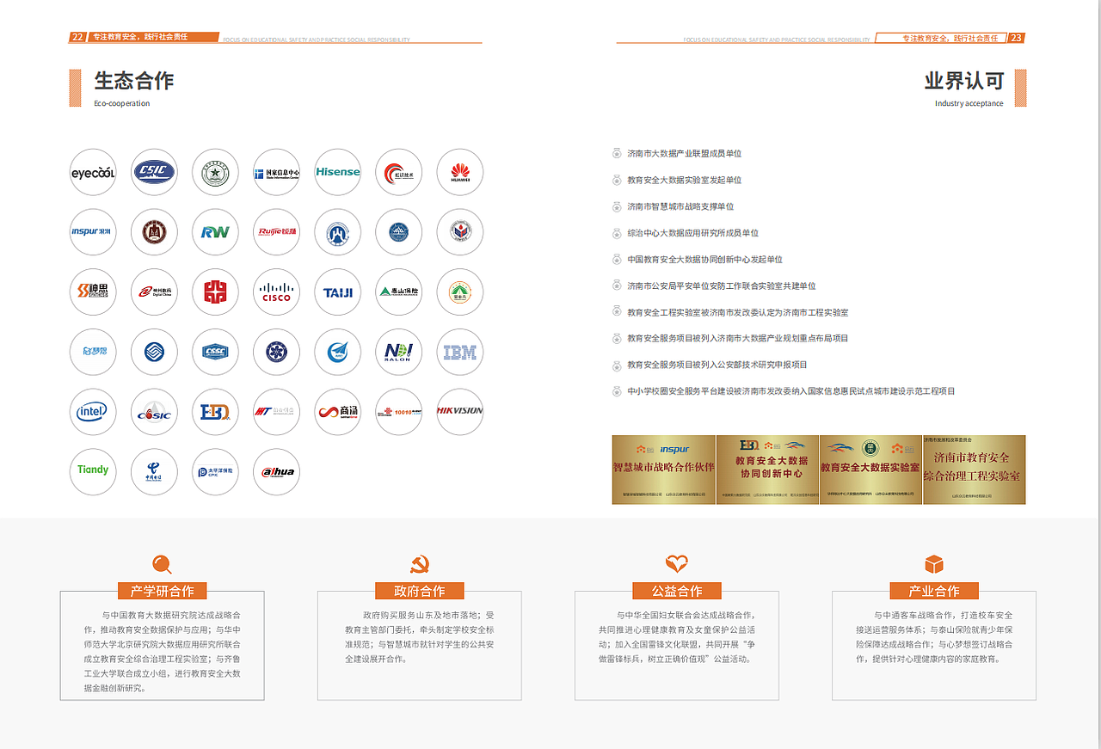Select the 商汤 SenseTime logo

(x=337, y=412)
